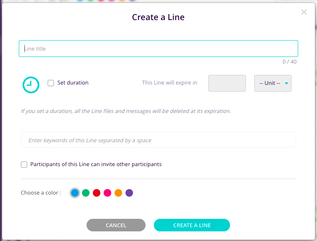Allow participants to invite other participants
317x241 pixels.
point(24,164)
